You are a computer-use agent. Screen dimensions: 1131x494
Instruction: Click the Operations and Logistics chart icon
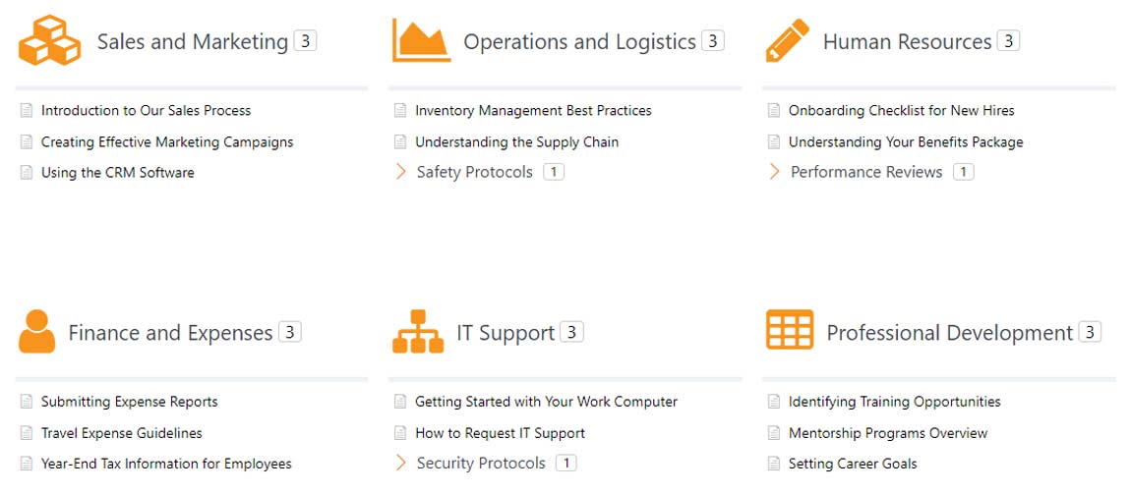(x=421, y=41)
